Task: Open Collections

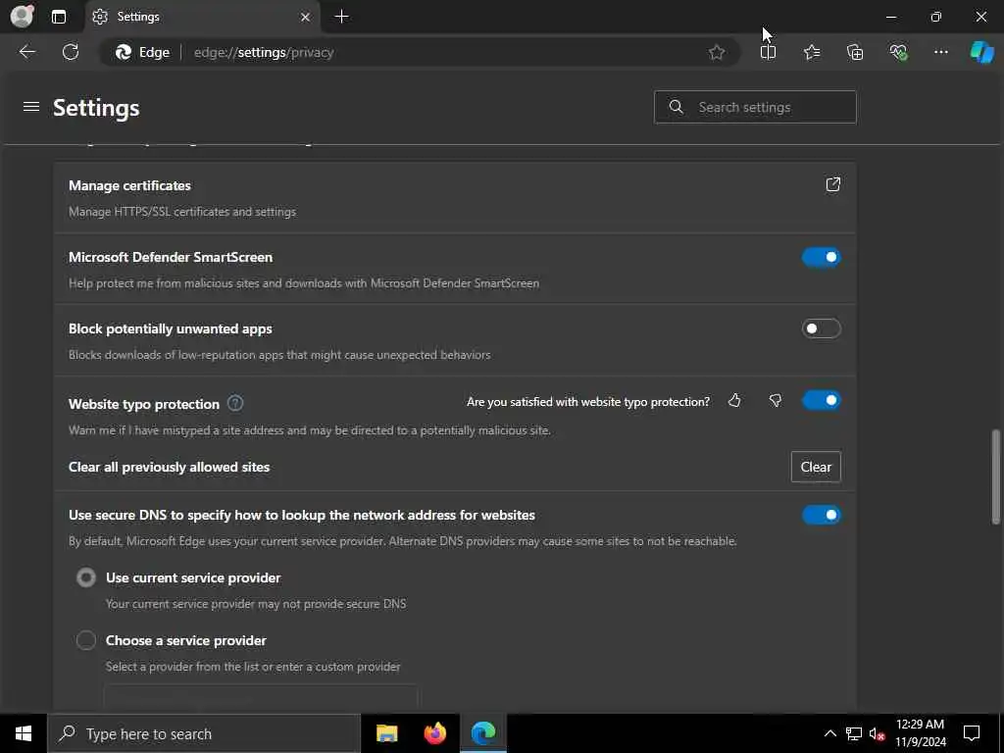Action: (x=855, y=53)
